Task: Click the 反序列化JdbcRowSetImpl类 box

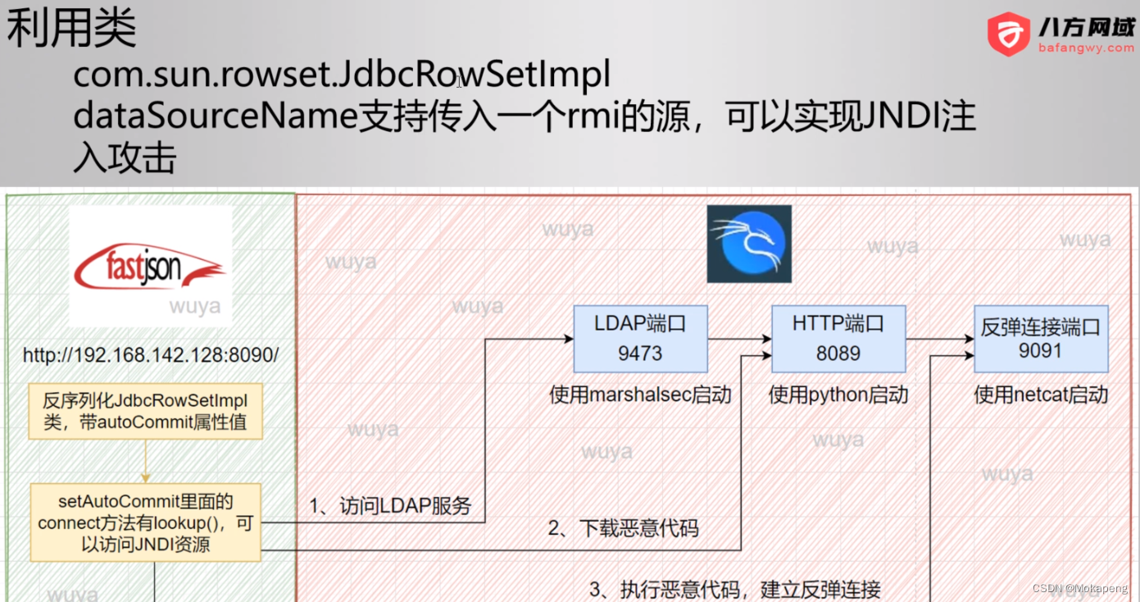Action: pyautogui.click(x=145, y=412)
